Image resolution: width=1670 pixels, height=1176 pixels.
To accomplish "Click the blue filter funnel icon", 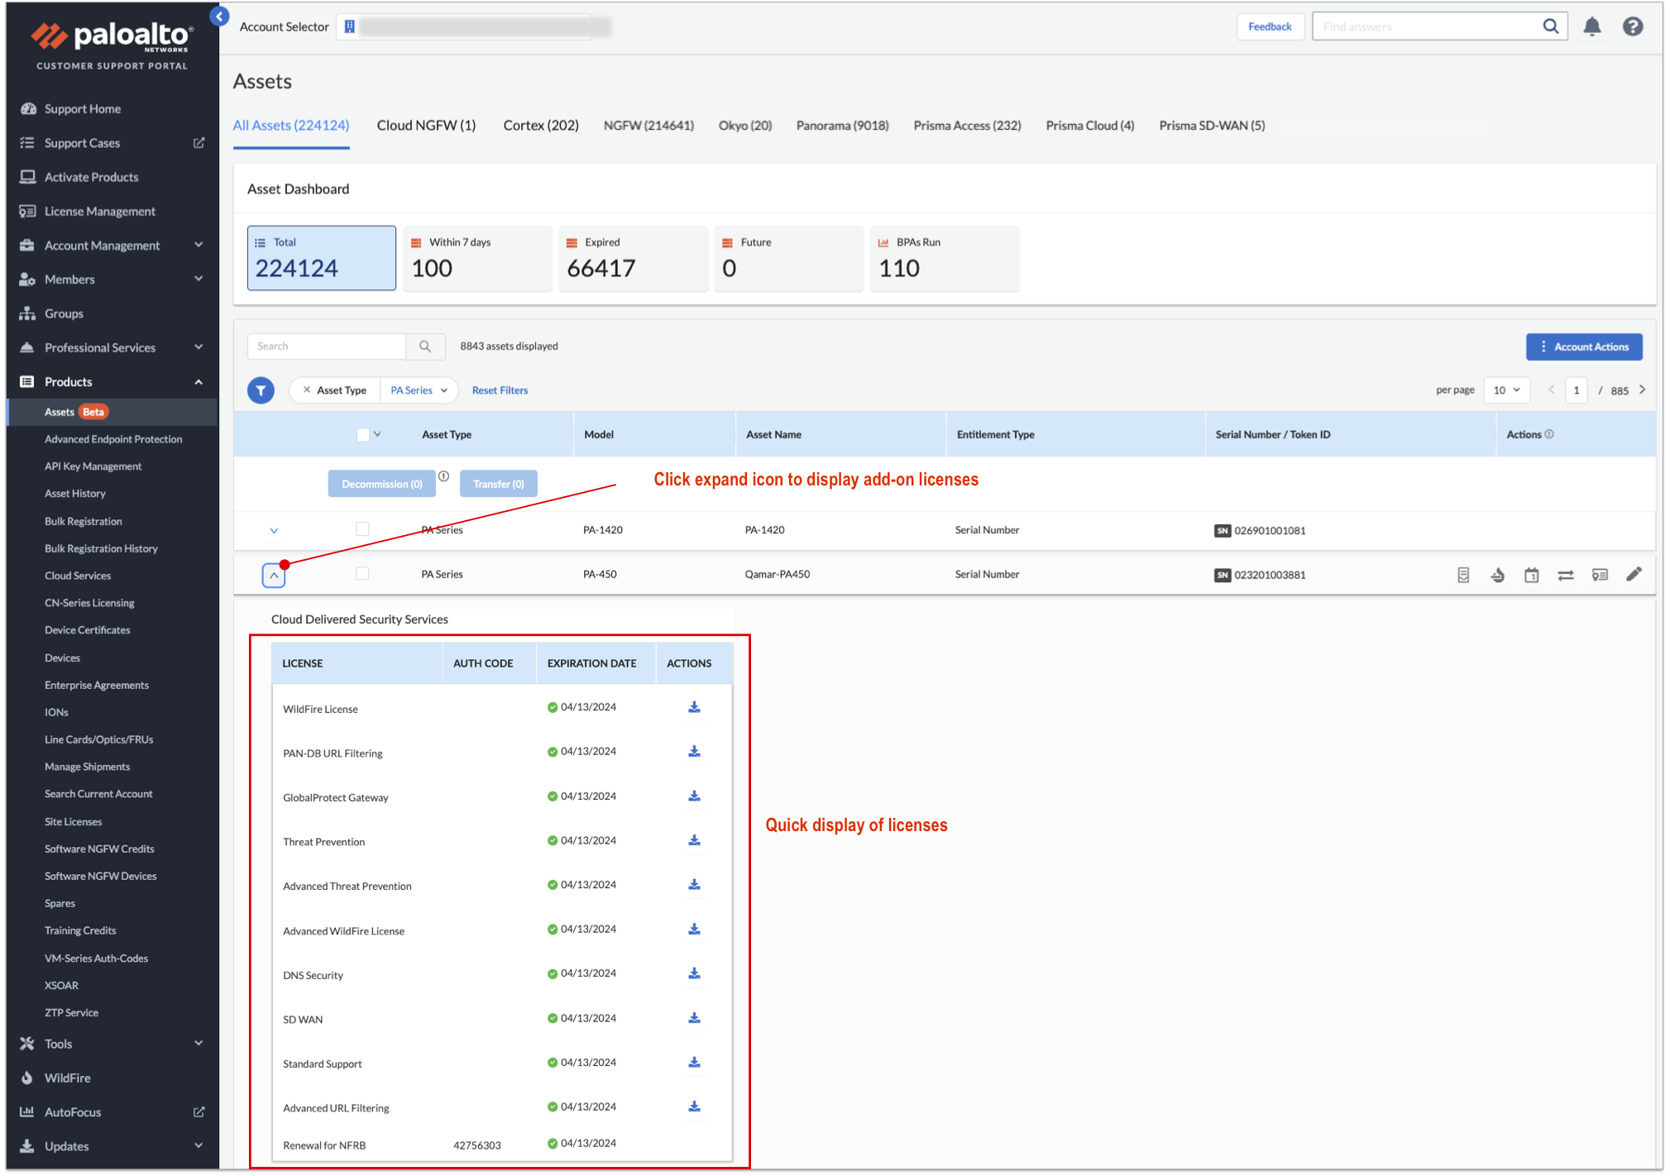I will click(261, 390).
